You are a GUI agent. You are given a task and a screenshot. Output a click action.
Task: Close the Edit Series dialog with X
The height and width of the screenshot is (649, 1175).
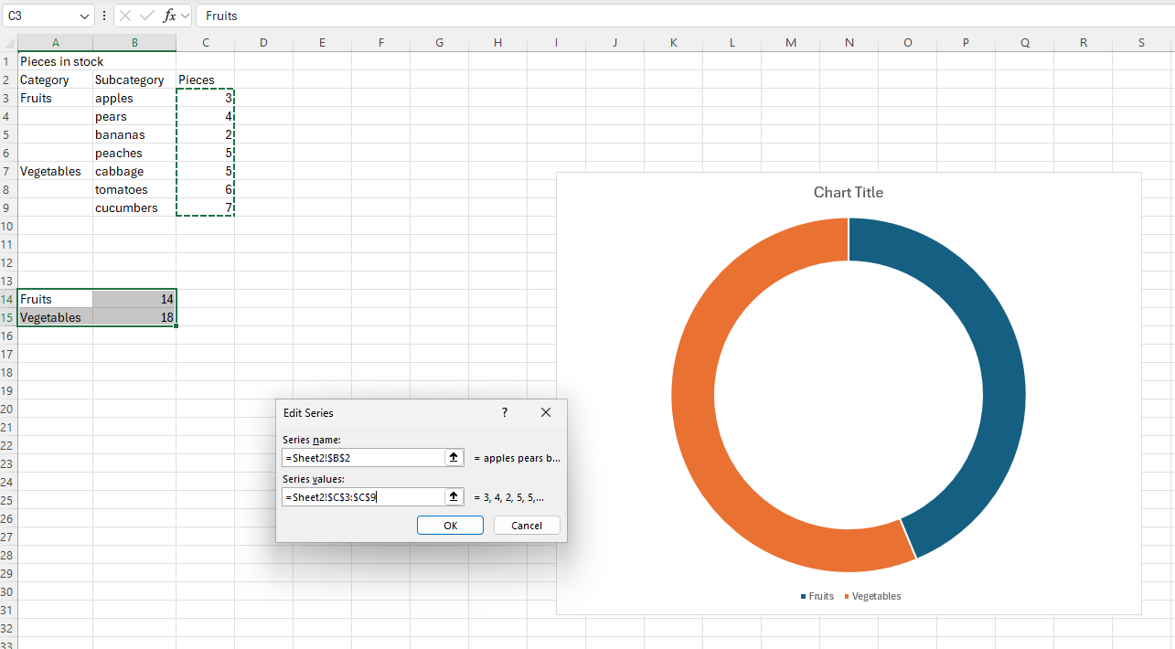point(546,412)
